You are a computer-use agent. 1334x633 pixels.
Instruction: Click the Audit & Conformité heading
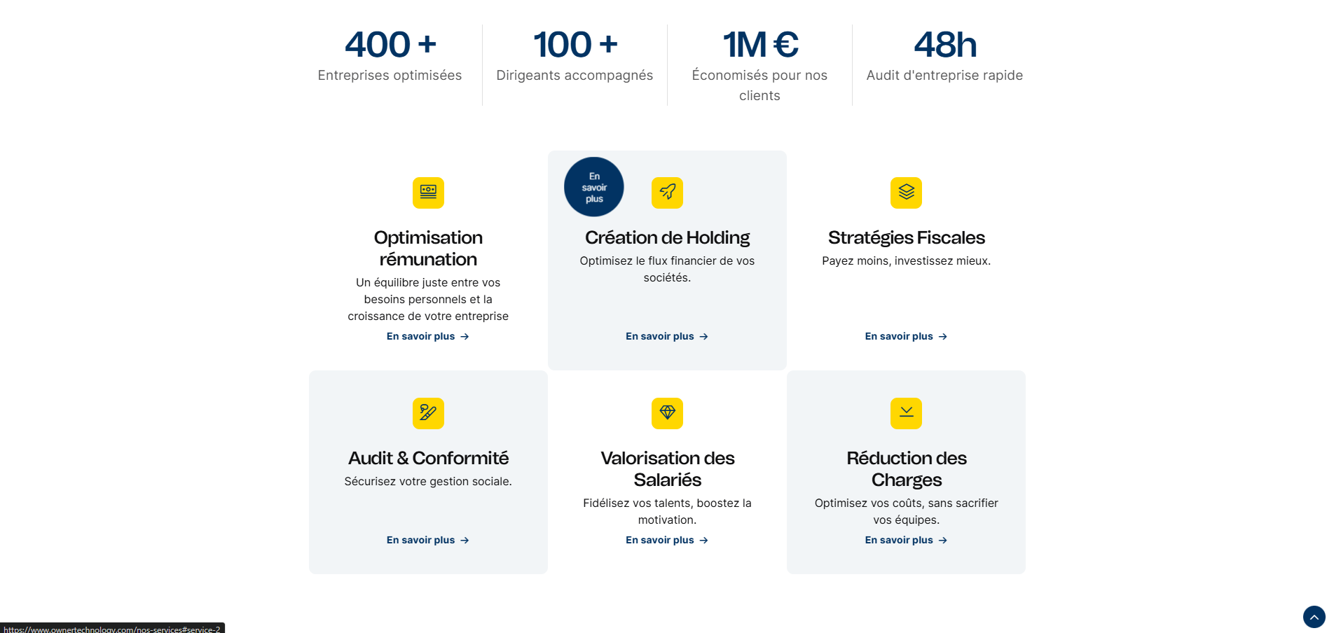tap(428, 459)
